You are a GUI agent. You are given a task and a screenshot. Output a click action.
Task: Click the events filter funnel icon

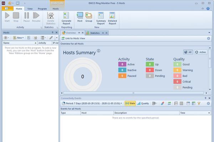199,103
